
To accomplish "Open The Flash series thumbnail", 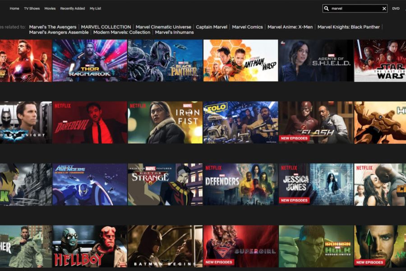I will pyautogui.click(x=316, y=122).
